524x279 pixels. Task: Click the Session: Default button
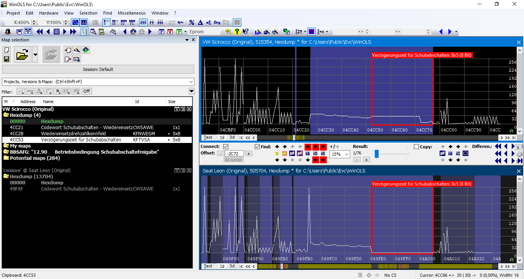[x=98, y=69]
